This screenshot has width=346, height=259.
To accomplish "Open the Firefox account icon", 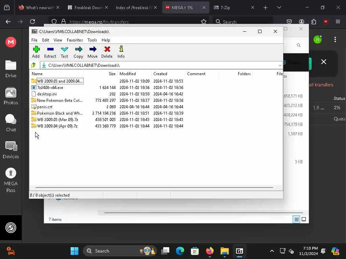I will click(301, 22).
